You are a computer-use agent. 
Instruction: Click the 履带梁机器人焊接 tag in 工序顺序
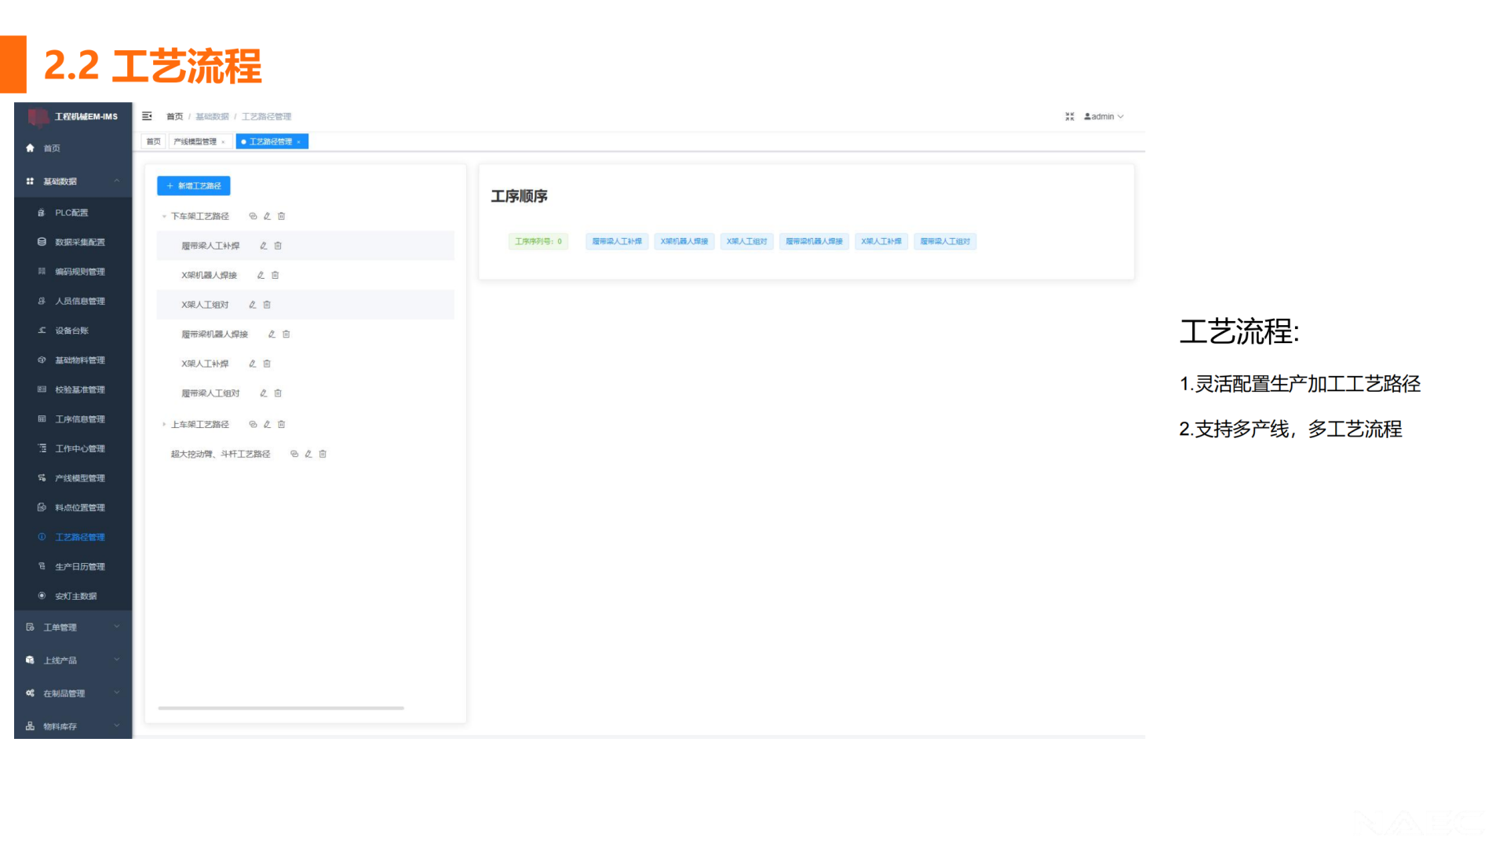[x=814, y=241]
